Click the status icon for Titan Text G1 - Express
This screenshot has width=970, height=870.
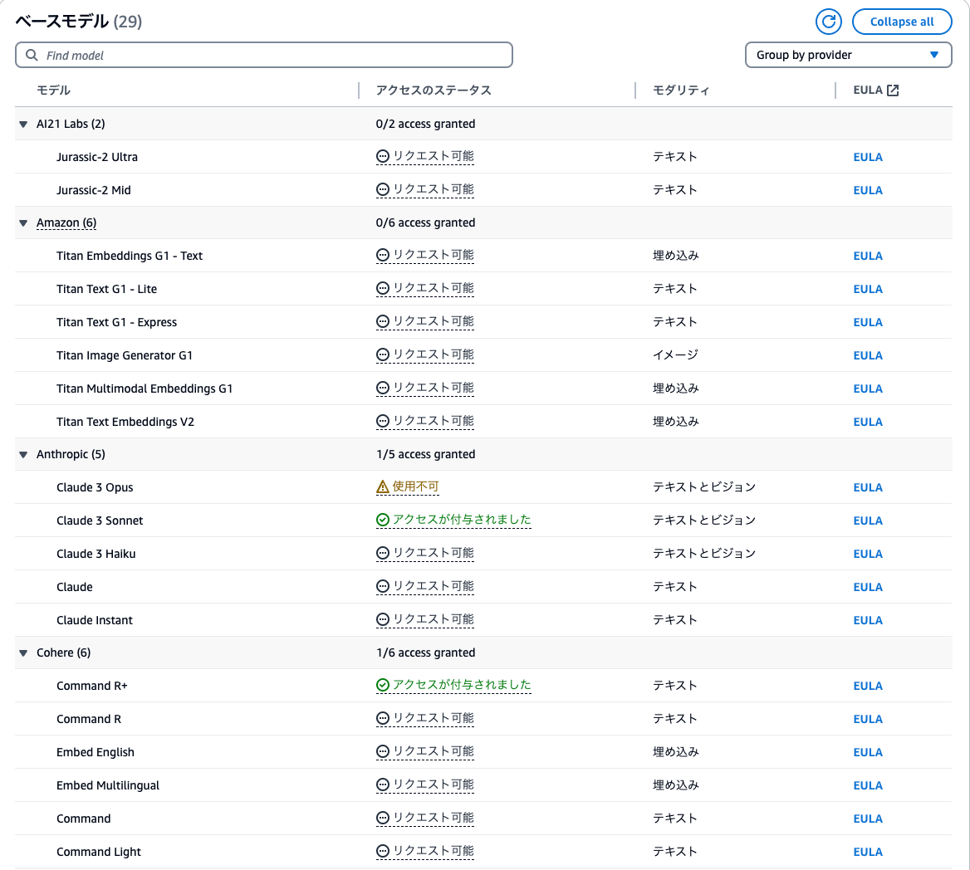383,321
